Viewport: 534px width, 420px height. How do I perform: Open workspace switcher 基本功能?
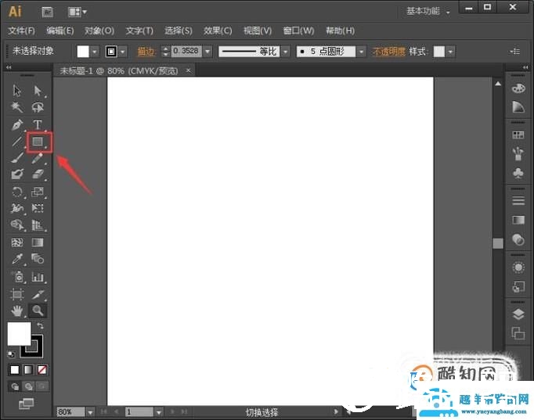click(428, 11)
